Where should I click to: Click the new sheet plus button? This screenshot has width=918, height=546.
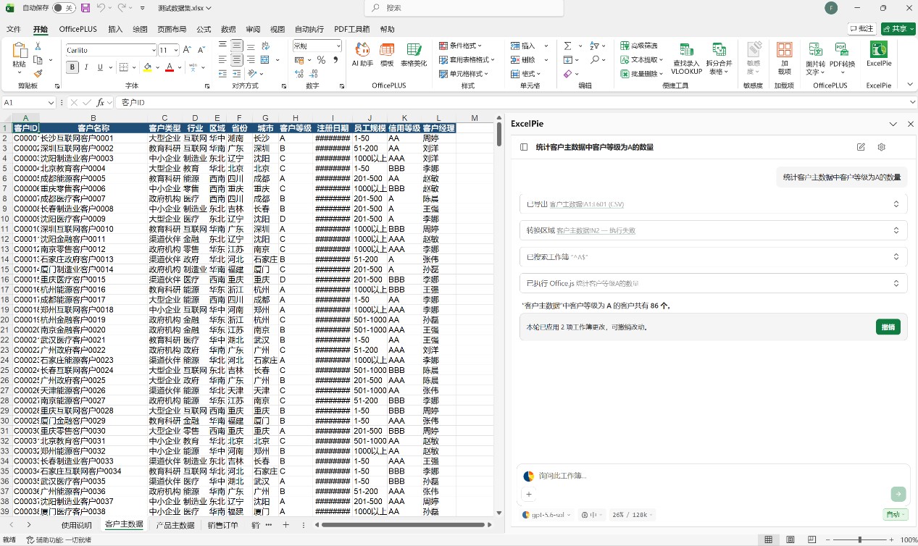coord(285,525)
